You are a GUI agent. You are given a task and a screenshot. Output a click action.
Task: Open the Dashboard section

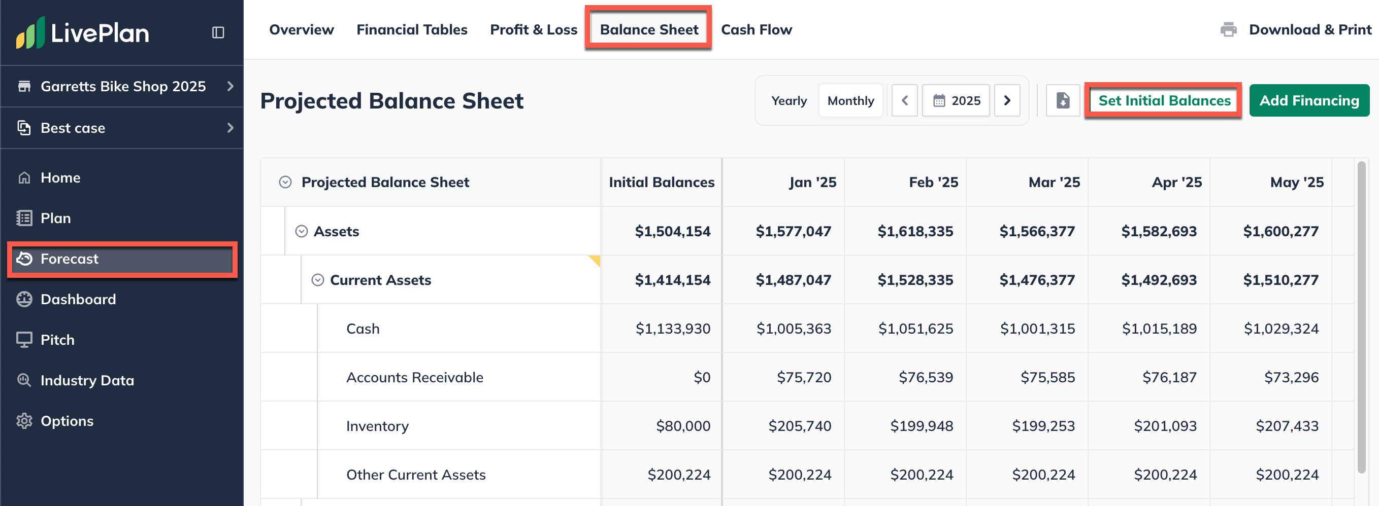pos(78,299)
